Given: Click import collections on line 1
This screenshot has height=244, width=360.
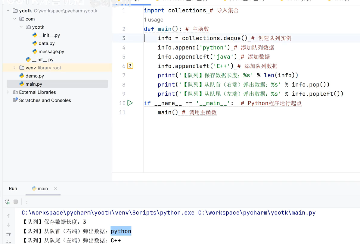Looking at the screenshot, I should [175, 10].
